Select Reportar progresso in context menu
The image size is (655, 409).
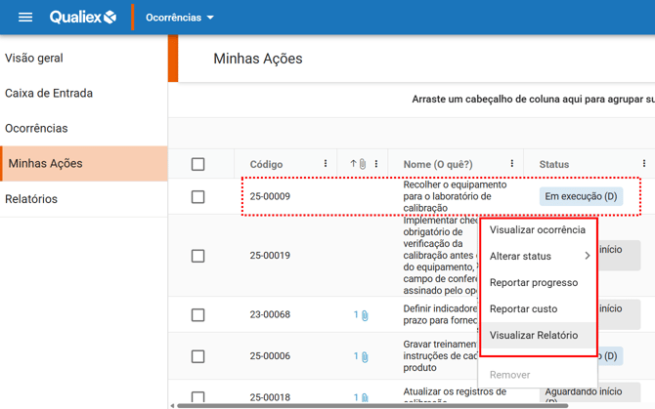[x=534, y=283]
